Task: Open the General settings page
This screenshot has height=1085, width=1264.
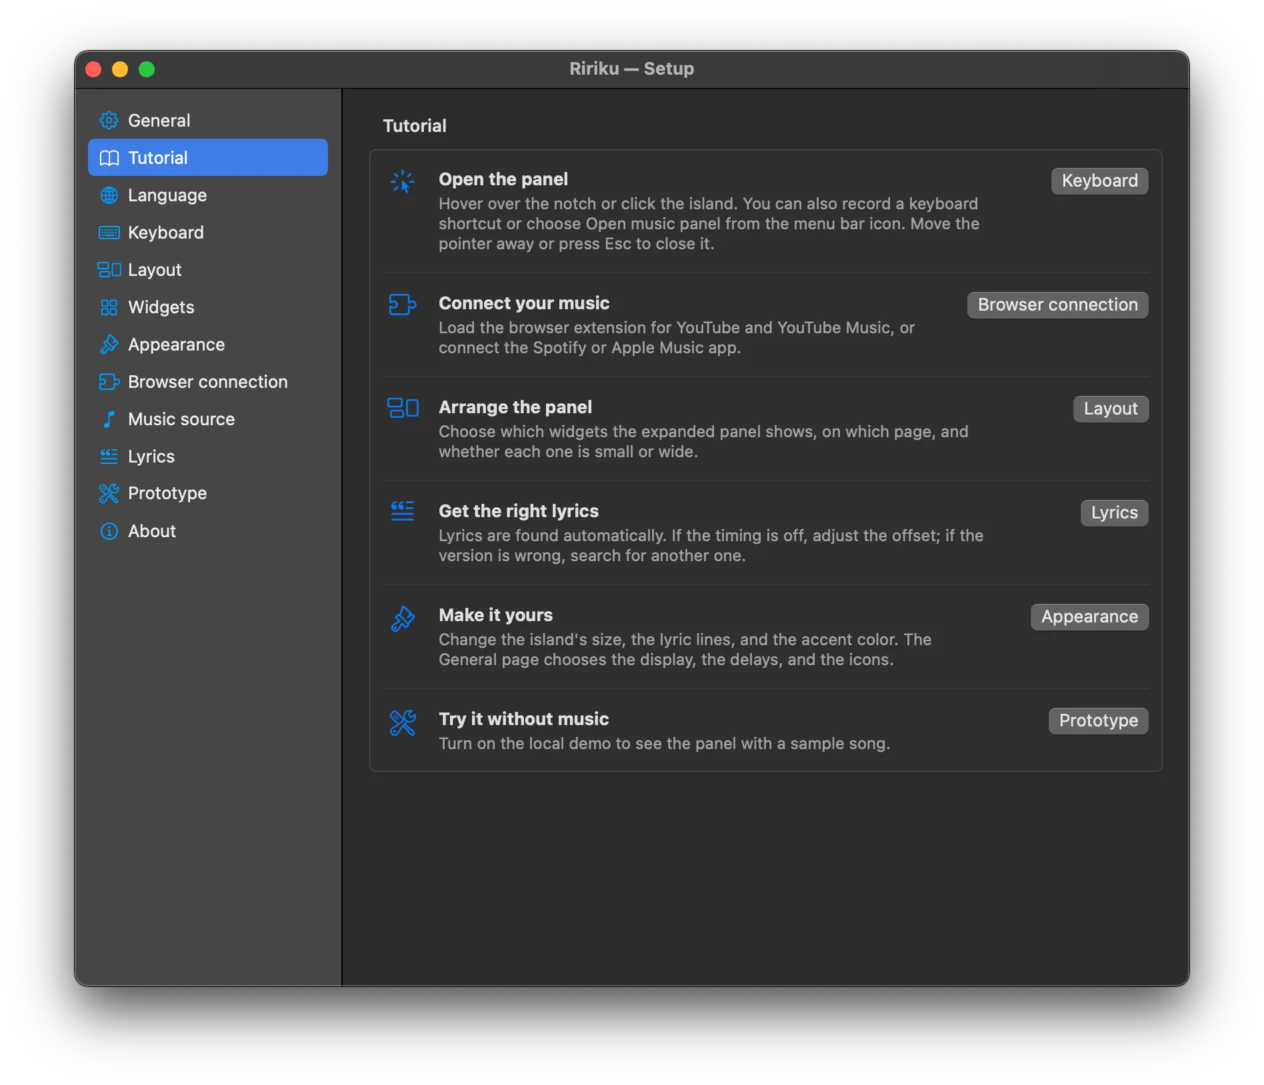Action: (208, 121)
